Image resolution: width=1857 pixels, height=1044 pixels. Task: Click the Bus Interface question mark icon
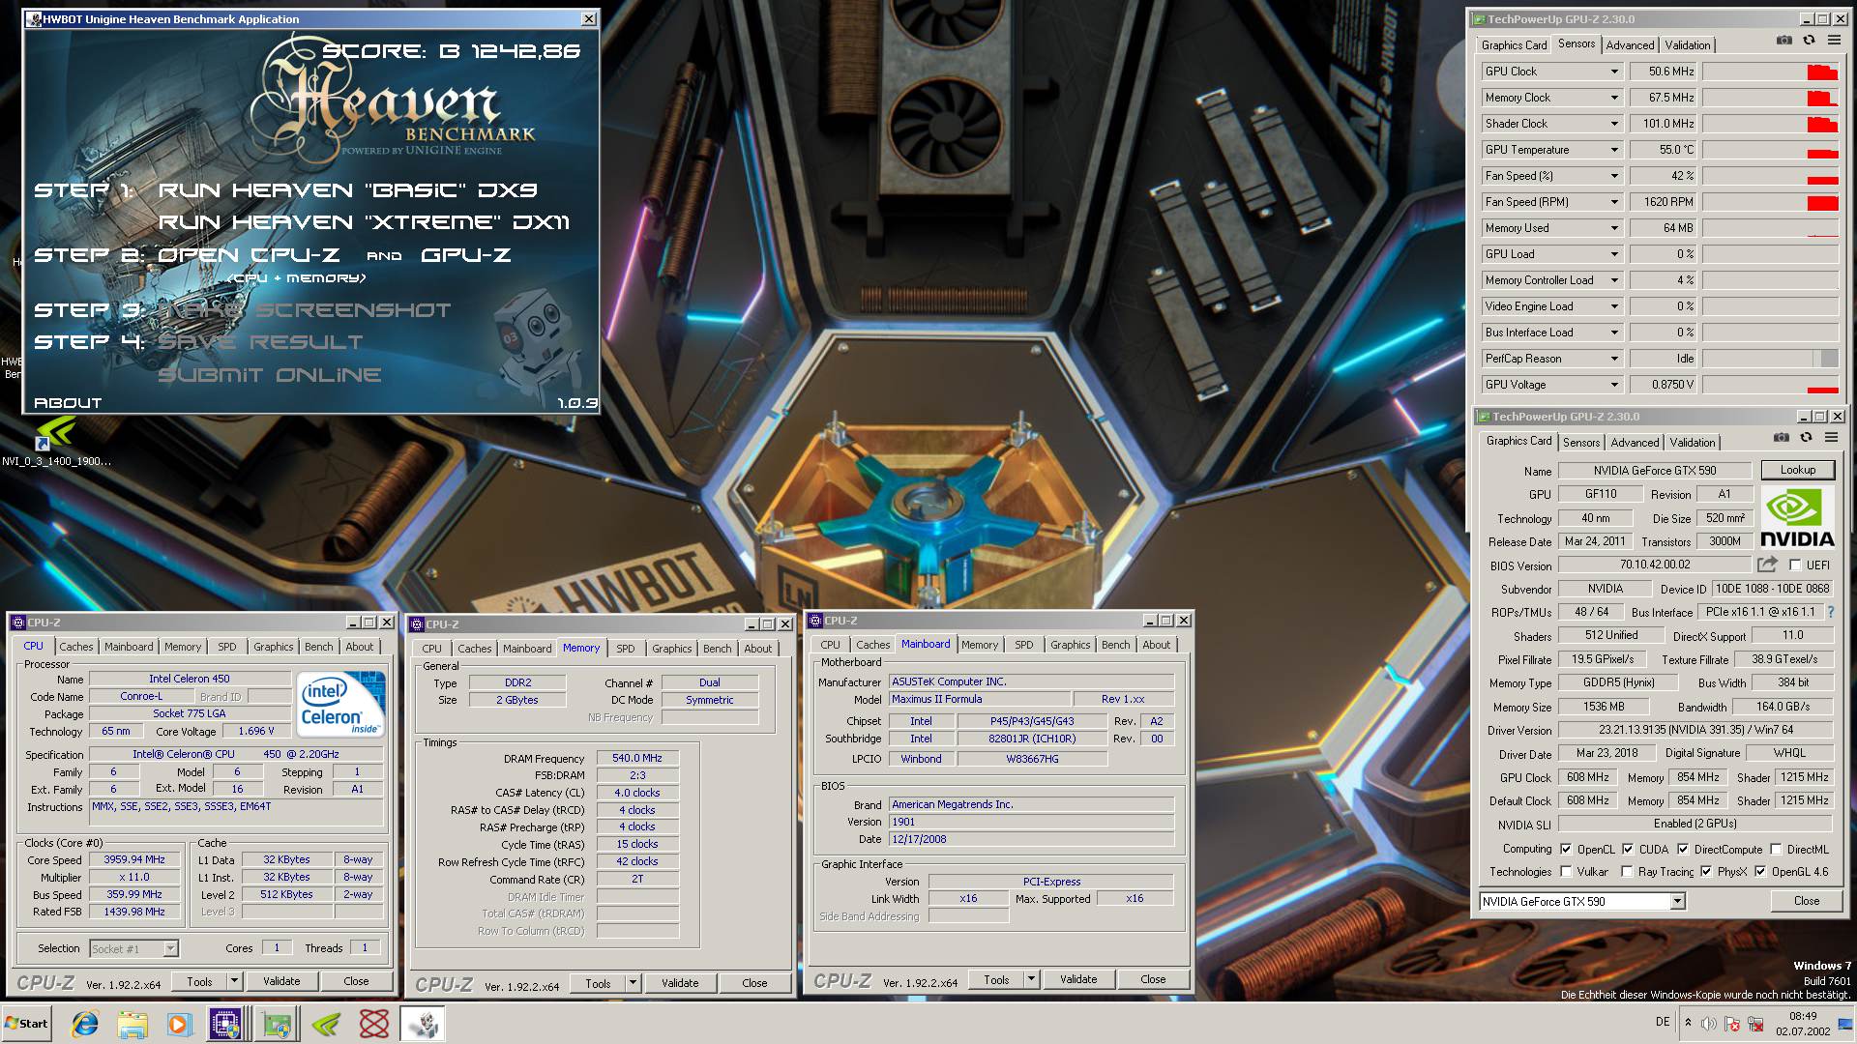click(1830, 612)
